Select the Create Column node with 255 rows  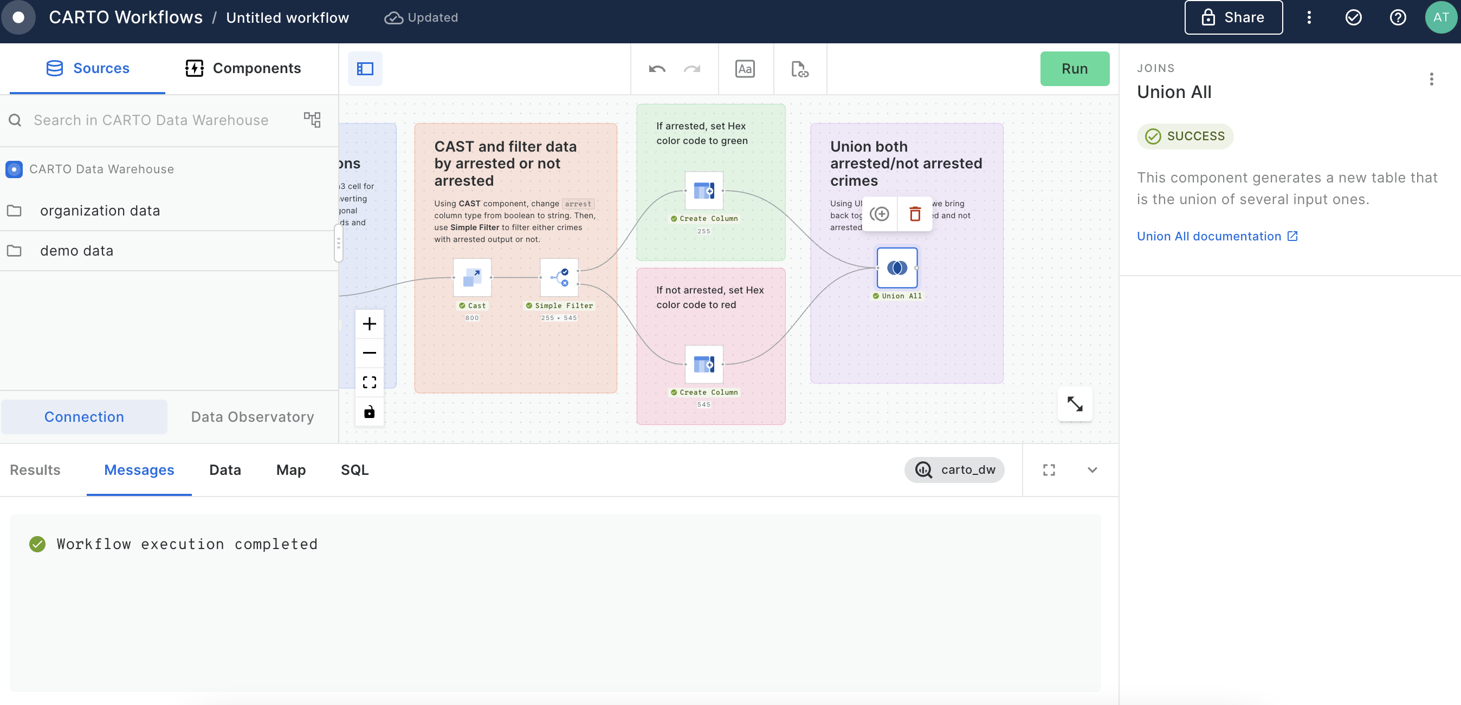point(704,191)
